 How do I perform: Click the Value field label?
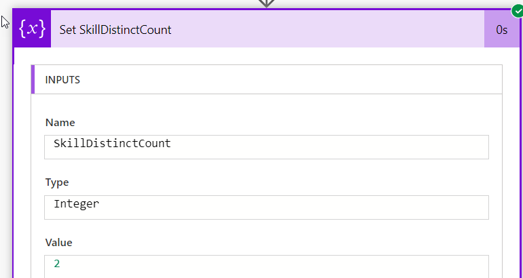(x=58, y=242)
